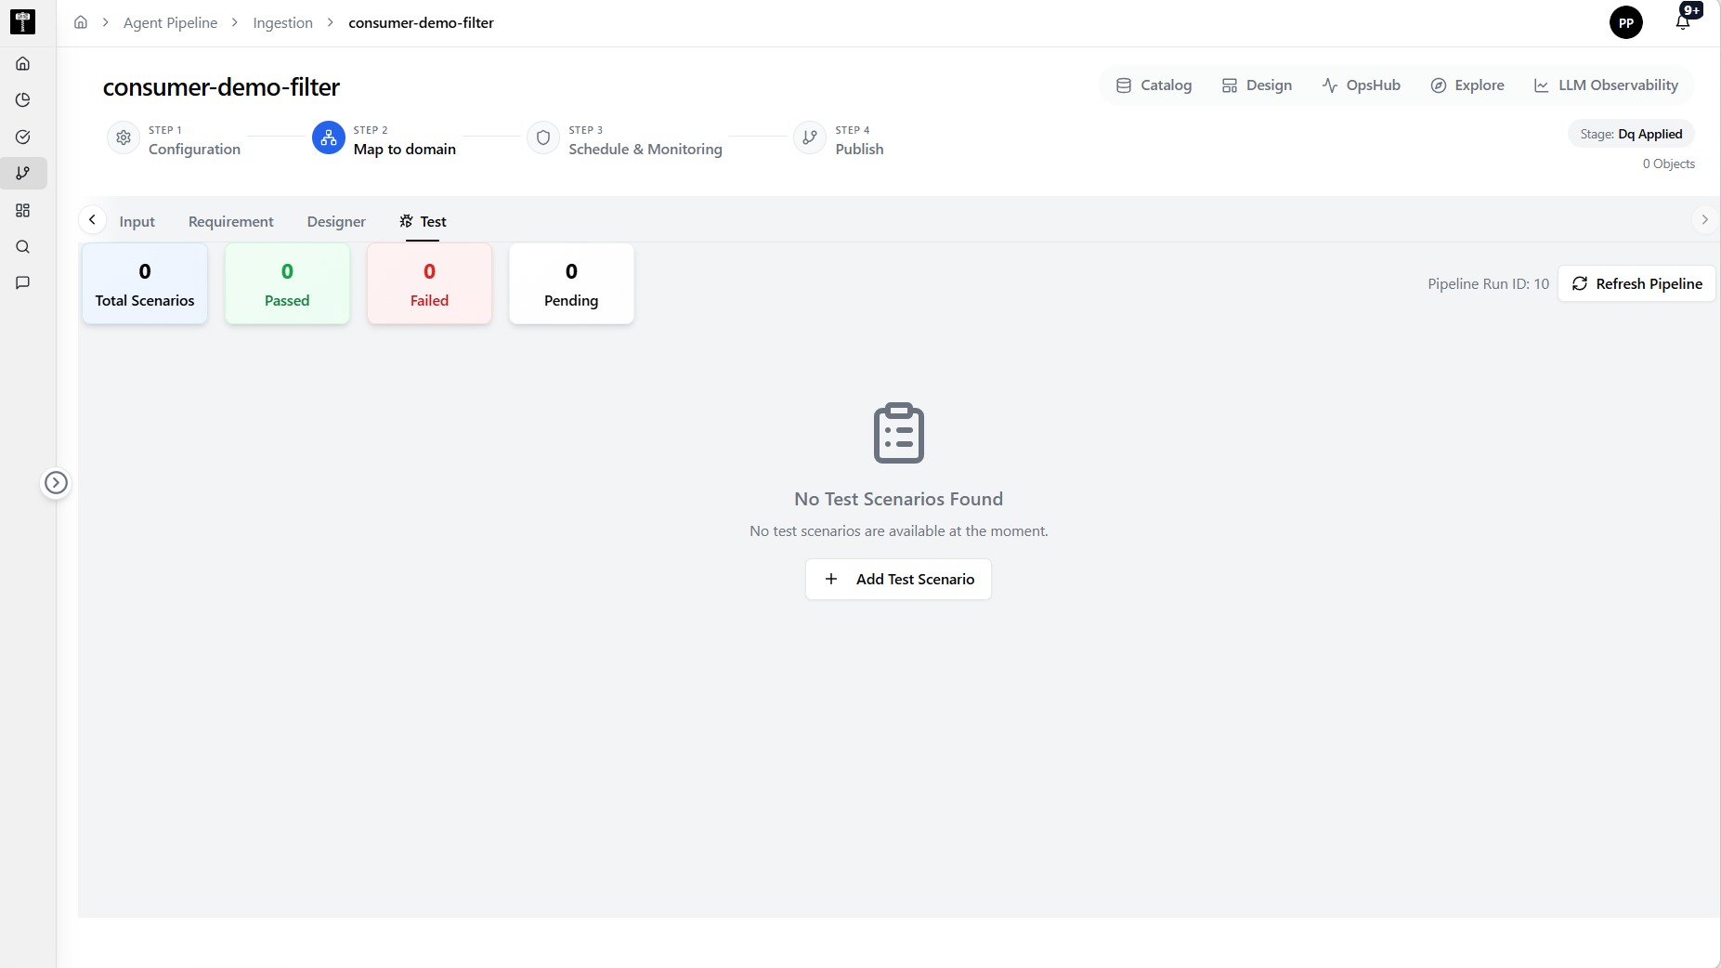Viewport: 1721px width, 968px height.
Task: Click the Stage: Dq Applied badge
Action: click(x=1631, y=134)
